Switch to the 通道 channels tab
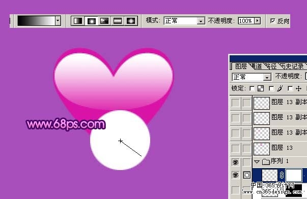 pyautogui.click(x=257, y=67)
